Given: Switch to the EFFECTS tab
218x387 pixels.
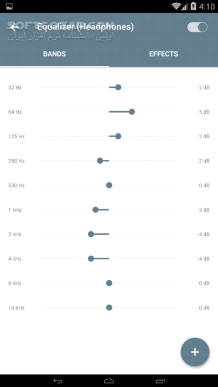Looking at the screenshot, I should click(163, 54).
